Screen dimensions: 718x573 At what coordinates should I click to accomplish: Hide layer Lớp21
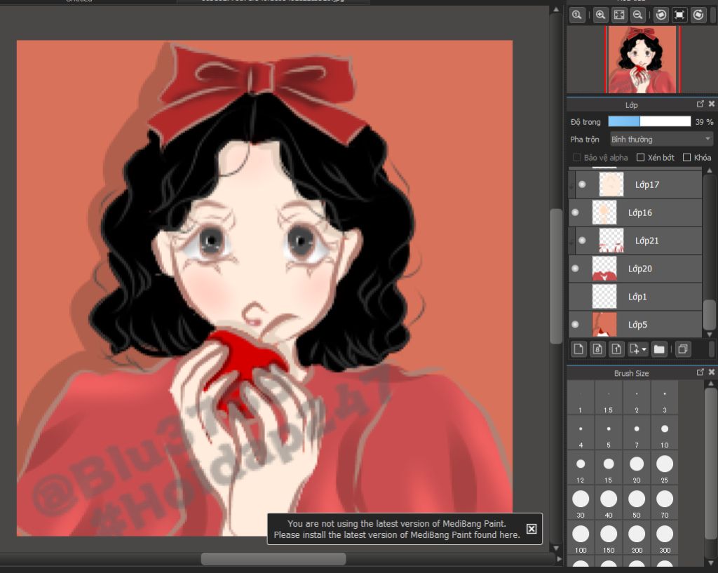pos(582,241)
